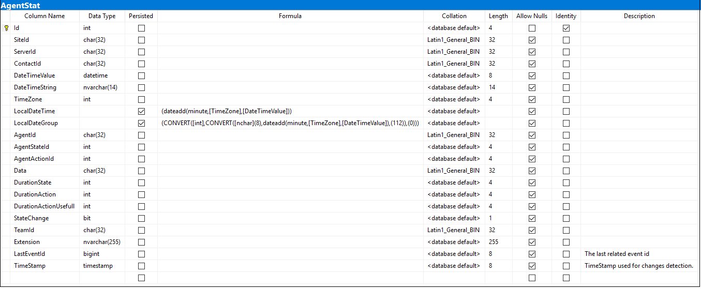This screenshot has height=289, width=701.
Task: Open Collation cell for AgentId row
Action: coord(454,135)
